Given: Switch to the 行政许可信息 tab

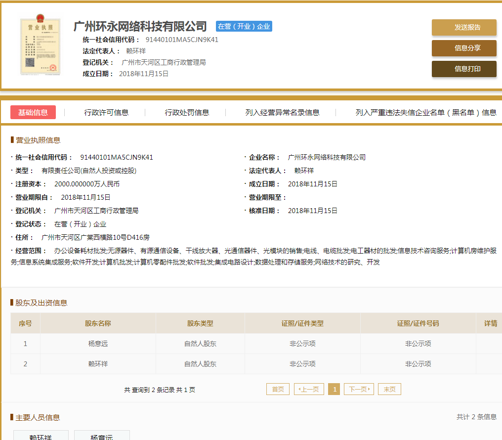Looking at the screenshot, I should [x=106, y=112].
